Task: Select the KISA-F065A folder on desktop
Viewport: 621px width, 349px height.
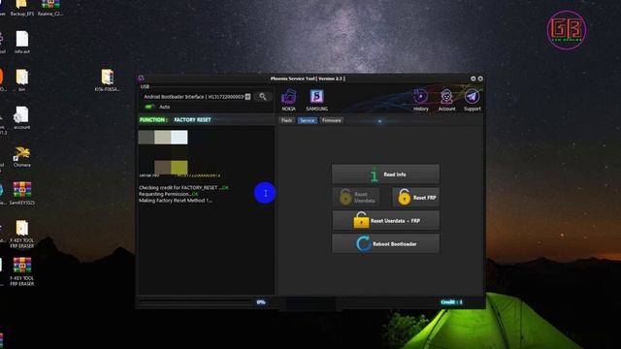Action: (x=108, y=80)
